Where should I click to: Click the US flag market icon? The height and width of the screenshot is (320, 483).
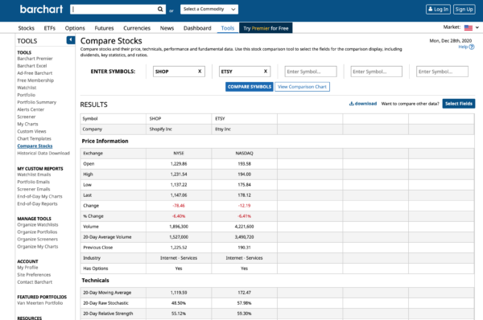[x=469, y=27]
